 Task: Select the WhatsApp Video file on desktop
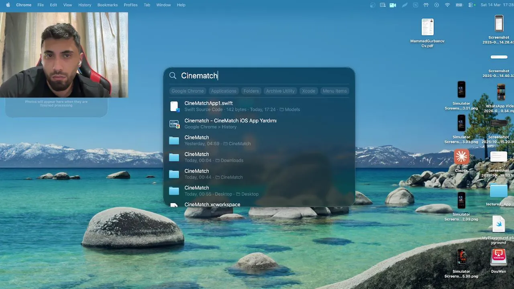pyautogui.click(x=500, y=98)
